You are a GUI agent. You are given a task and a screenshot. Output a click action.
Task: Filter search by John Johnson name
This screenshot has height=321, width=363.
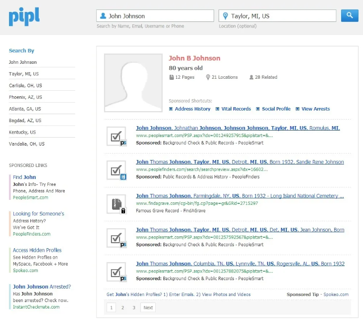pos(23,62)
